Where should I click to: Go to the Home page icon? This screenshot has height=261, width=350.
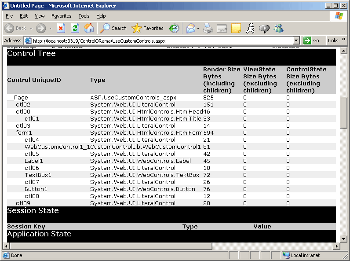(x=89, y=28)
